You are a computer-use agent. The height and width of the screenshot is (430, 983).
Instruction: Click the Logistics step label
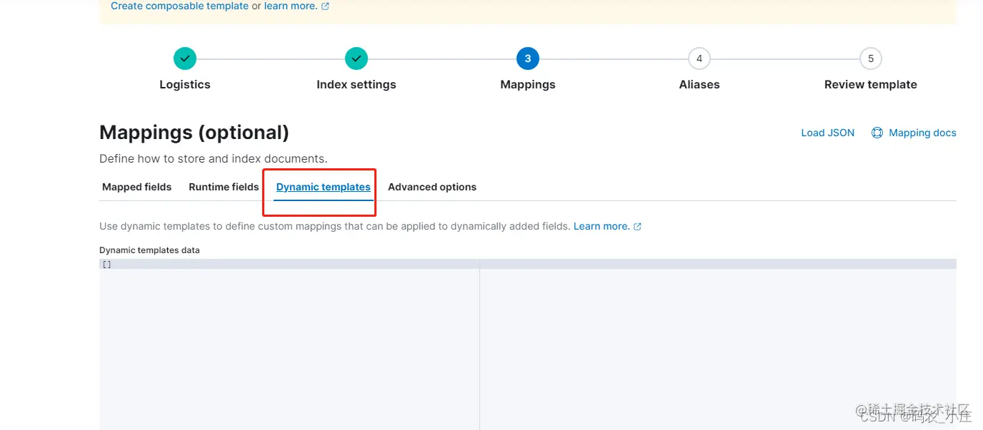[185, 84]
